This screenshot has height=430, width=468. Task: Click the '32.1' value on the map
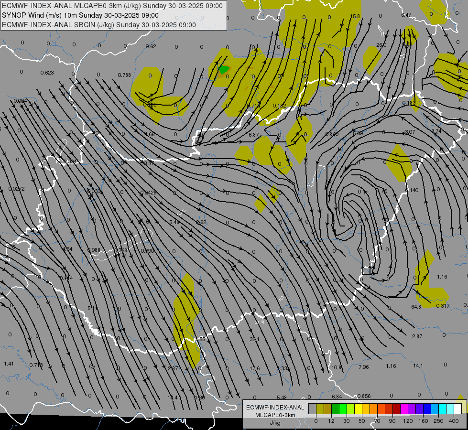point(254,339)
